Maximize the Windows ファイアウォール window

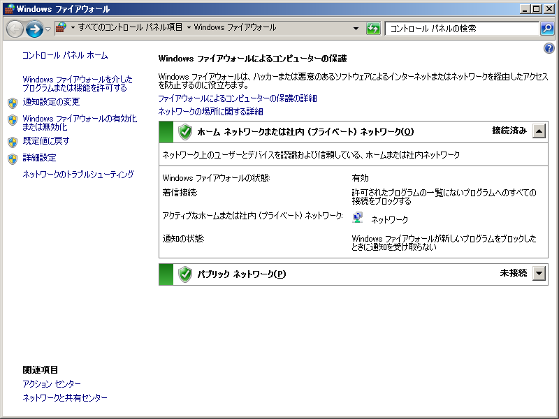[537, 9]
